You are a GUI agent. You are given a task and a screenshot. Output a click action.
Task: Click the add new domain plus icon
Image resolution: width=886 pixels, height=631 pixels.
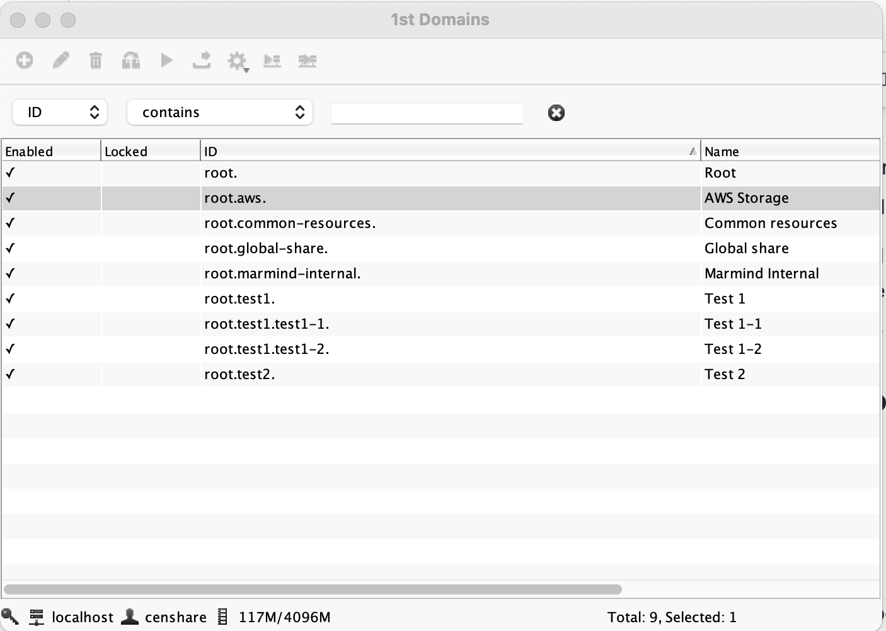[x=25, y=60]
